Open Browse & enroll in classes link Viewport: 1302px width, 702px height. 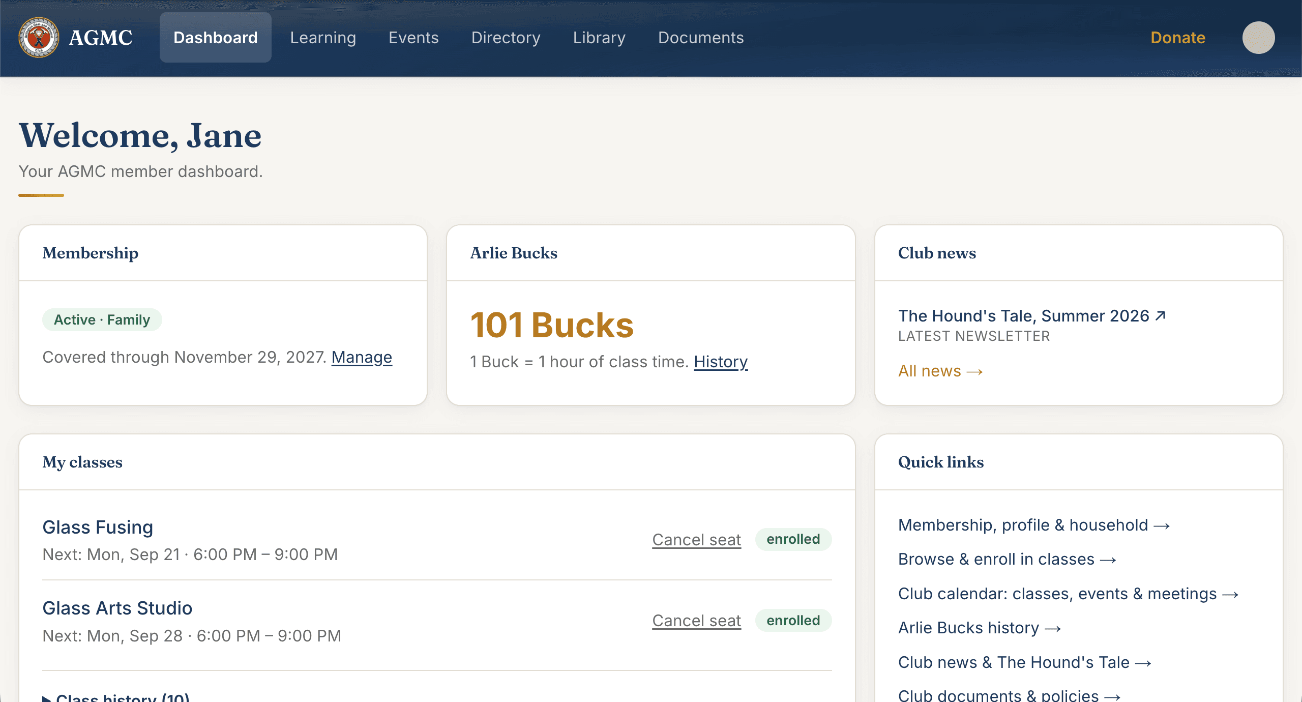point(1007,559)
